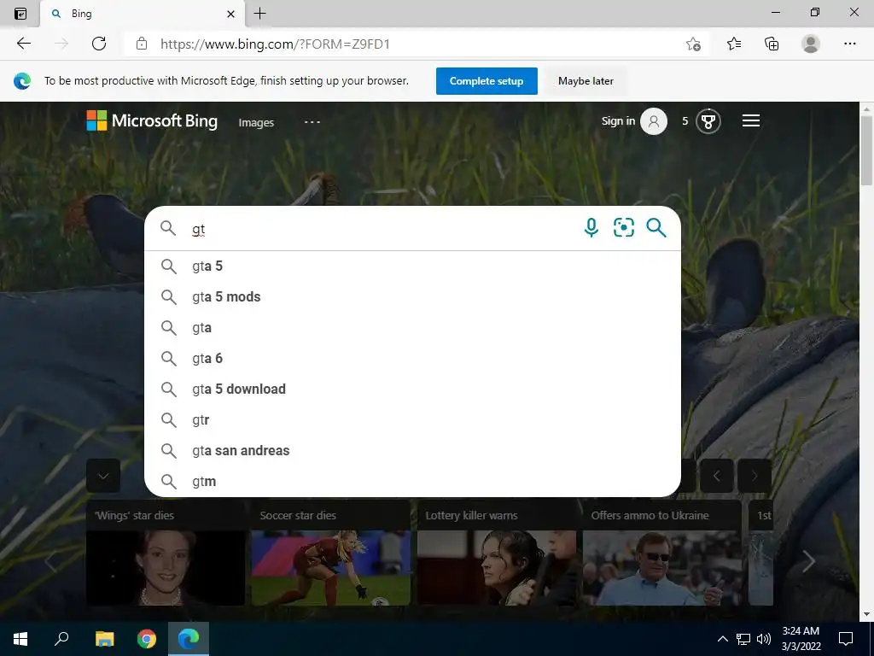
Task: Select suggestion 'gta 6'
Action: (x=412, y=358)
